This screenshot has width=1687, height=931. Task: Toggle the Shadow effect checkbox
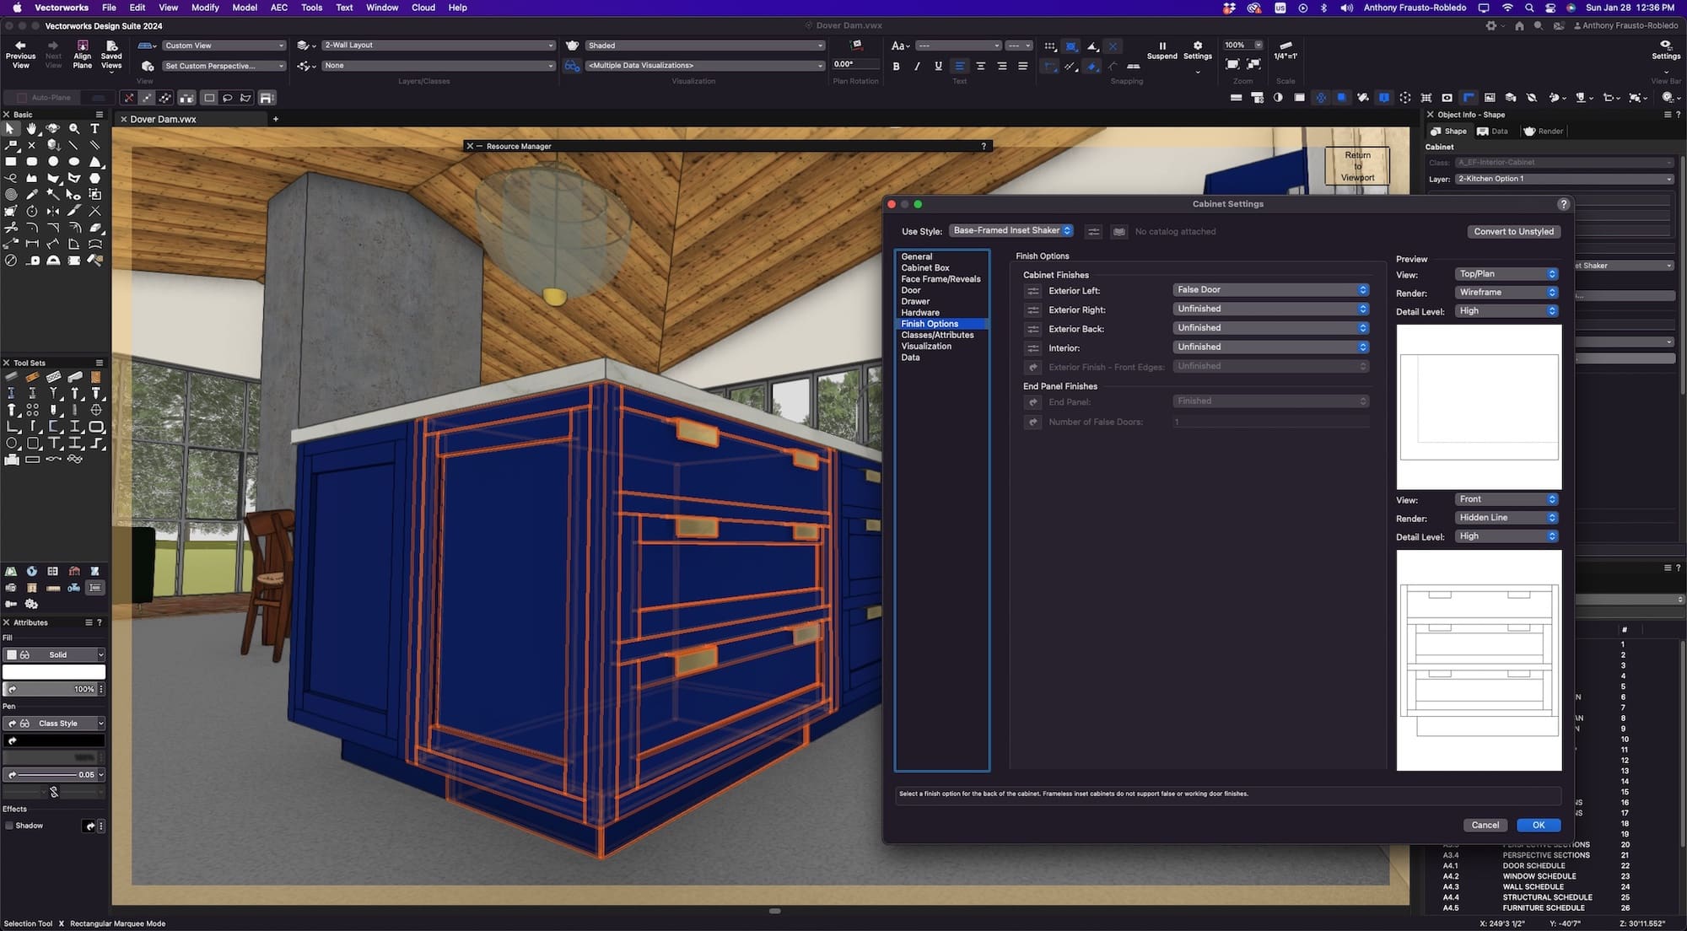pyautogui.click(x=11, y=825)
